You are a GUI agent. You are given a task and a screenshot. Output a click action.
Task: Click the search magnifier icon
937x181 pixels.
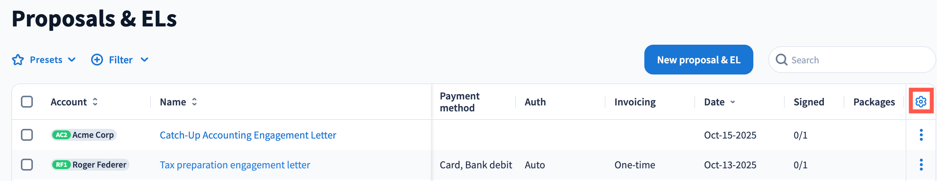tap(781, 60)
